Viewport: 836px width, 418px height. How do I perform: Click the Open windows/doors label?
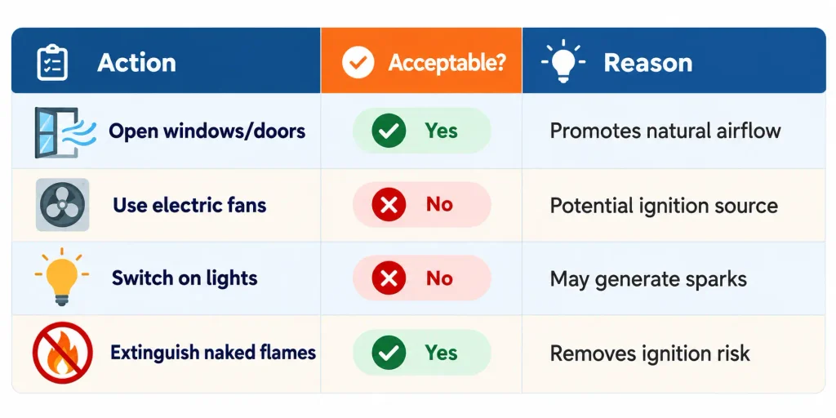pos(207,131)
